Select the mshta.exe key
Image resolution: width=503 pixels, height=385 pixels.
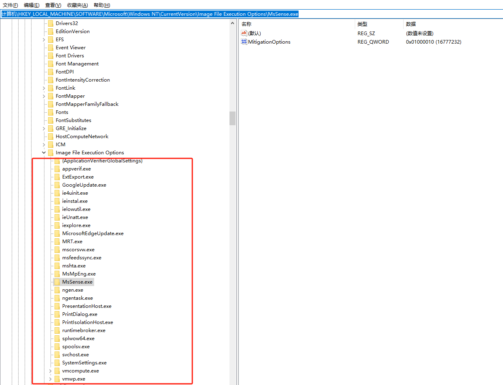(x=74, y=266)
